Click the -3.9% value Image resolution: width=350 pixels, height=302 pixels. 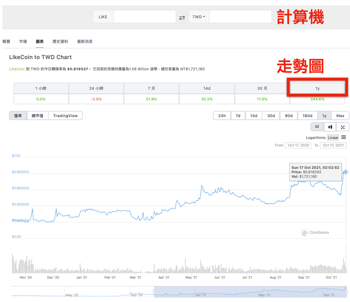tap(96, 99)
